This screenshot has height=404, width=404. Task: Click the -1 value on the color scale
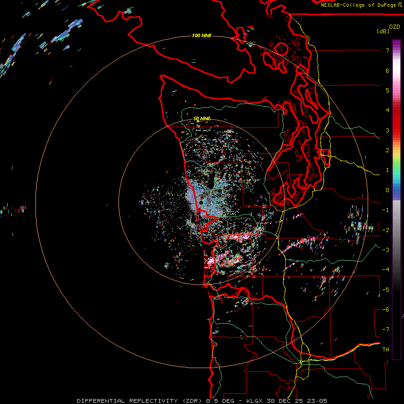pyautogui.click(x=386, y=210)
